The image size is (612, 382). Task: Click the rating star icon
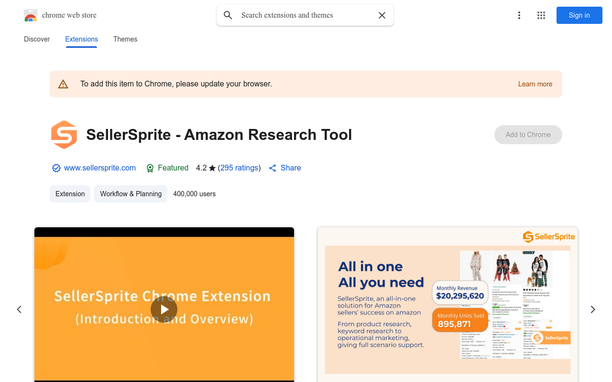click(212, 168)
